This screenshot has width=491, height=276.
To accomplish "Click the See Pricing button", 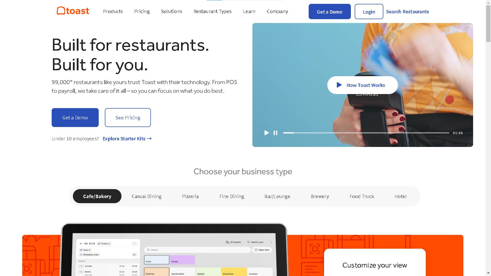I will coord(127,117).
